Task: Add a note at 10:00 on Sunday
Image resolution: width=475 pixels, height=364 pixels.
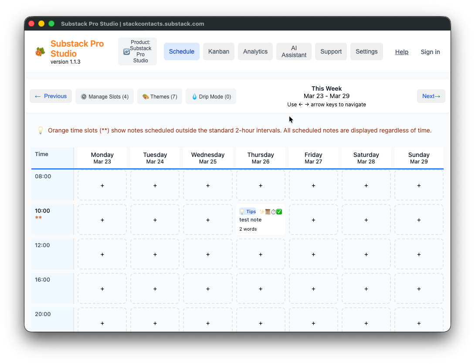Action: (x=419, y=220)
